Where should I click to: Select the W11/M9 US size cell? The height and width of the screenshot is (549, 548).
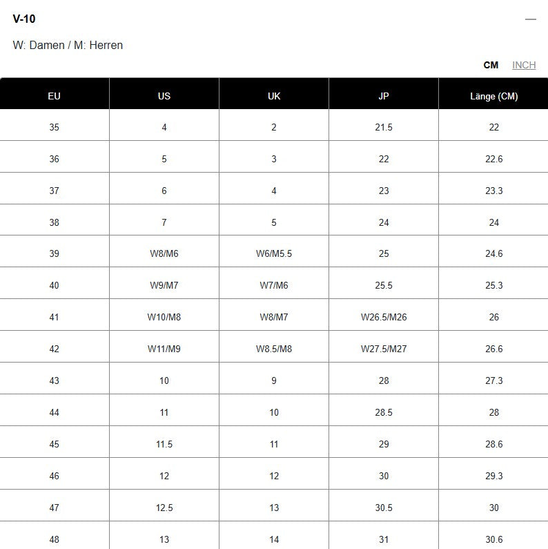click(x=164, y=349)
